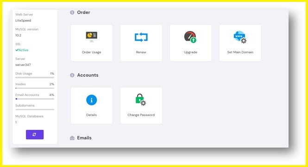The height and width of the screenshot is (167, 308).
Task: Open the Change Password padlock icon
Action: 141,99
